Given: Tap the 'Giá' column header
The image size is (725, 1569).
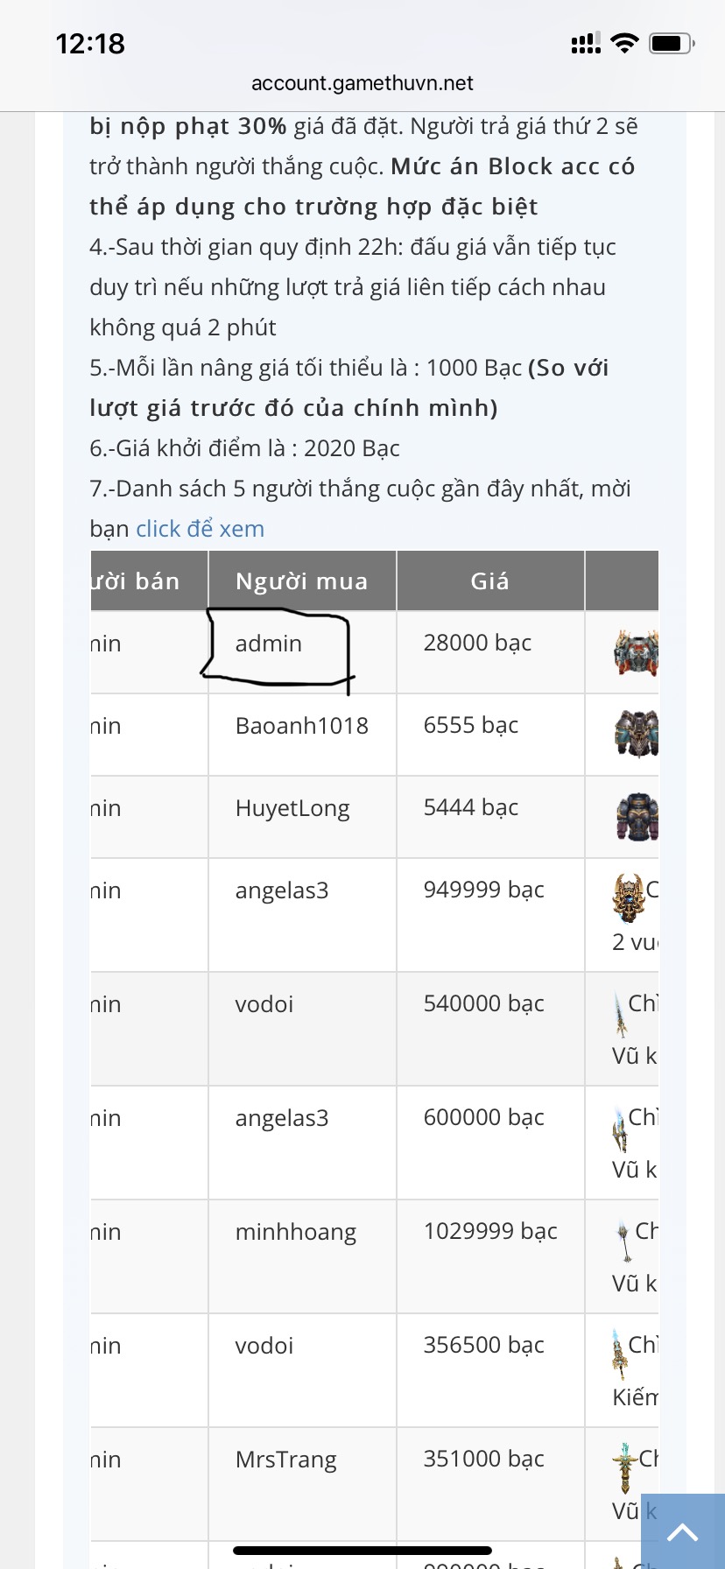Looking at the screenshot, I should point(489,581).
